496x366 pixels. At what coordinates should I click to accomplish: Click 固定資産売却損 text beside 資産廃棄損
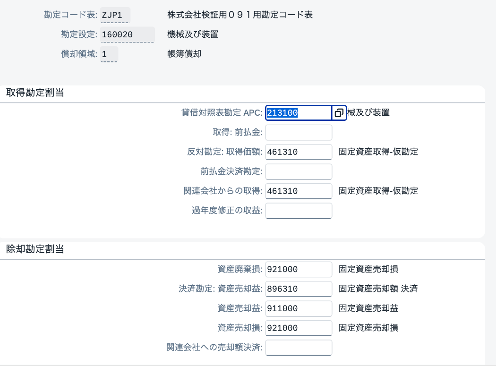coord(368,269)
